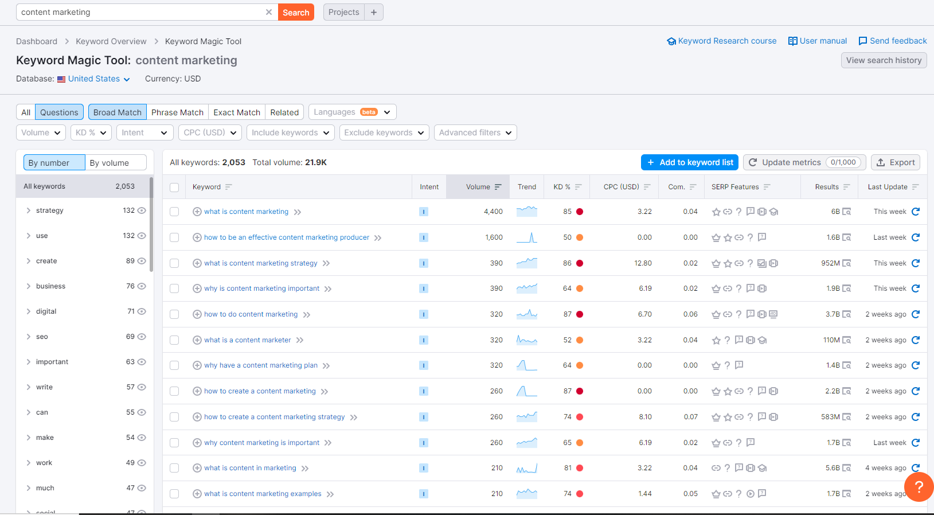Open the Intent filter dropdown
Image resolution: width=934 pixels, height=515 pixels.
(145, 132)
